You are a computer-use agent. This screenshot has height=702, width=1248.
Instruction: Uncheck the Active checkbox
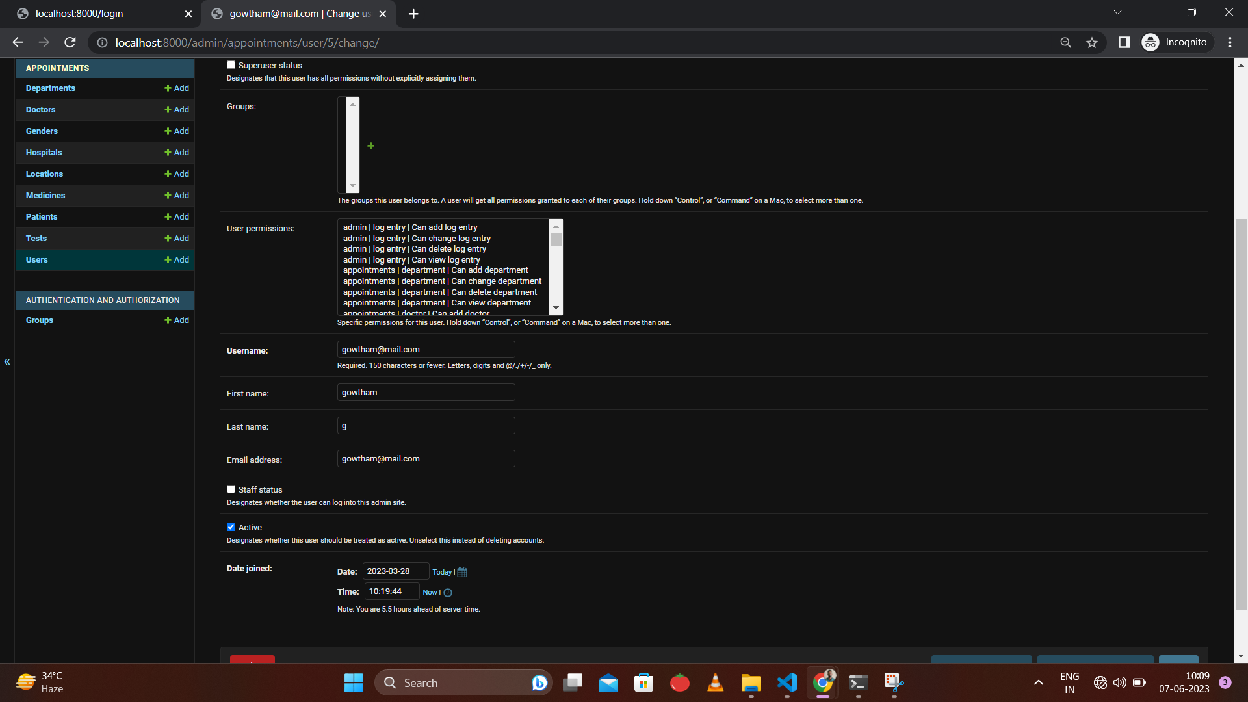coord(231,527)
